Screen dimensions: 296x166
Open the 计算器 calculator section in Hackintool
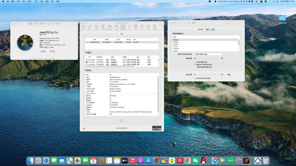pyautogui.click(x=155, y=27)
